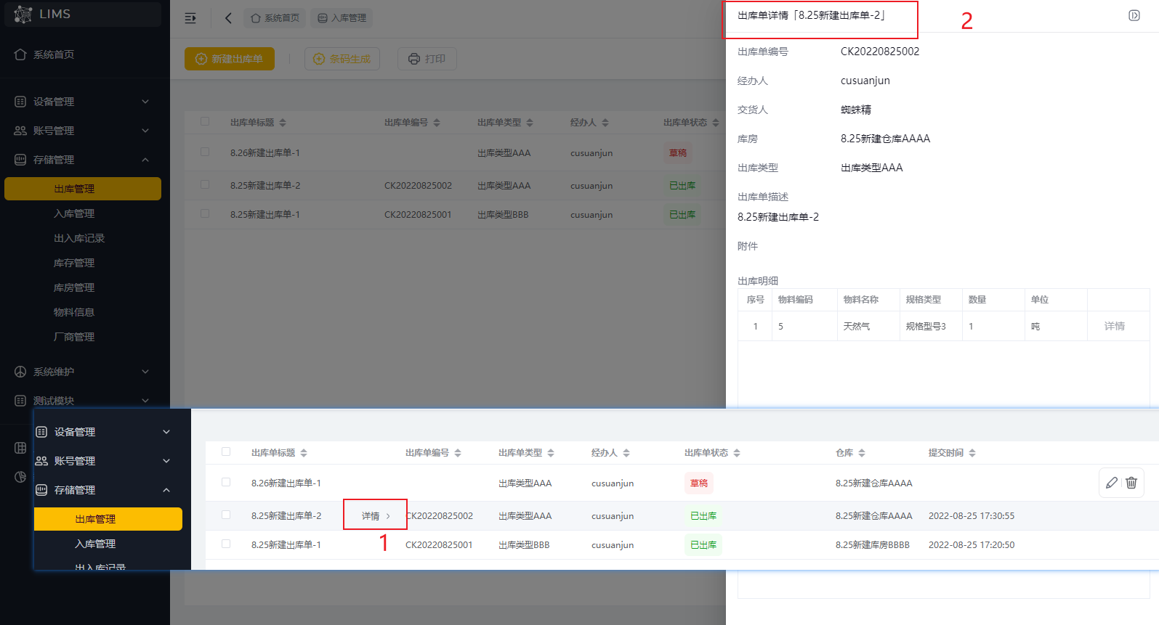This screenshot has height=625, width=1159.
Task: Select highlighted 出库管理 in the dimmed main sidebar
Action: click(83, 189)
